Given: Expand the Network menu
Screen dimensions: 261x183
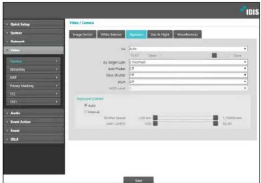Looking at the screenshot, I should (33, 41).
